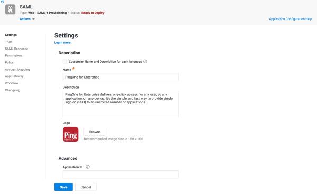Image resolution: width=317 pixels, height=194 pixels.
Task: Cancel the settings changes
Action: point(86,187)
